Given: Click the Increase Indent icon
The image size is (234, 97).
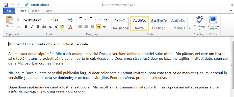Looking at the screenshot, I should pyautogui.click(x=106, y=19).
